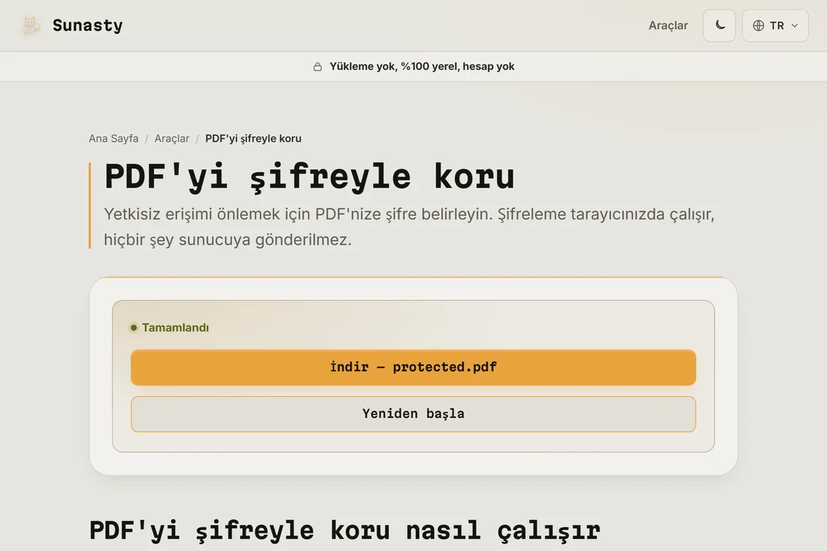Go to Araçlar breadcrumb link
827x551 pixels.
click(x=171, y=138)
